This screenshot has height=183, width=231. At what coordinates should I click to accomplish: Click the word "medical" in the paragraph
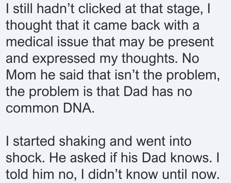(29, 42)
